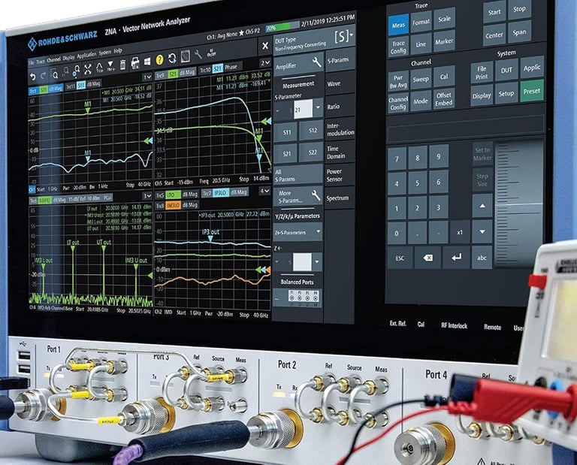Open diagram 1 dropdown above the top-left plot
This screenshot has height=465, width=577.
pos(147,77)
